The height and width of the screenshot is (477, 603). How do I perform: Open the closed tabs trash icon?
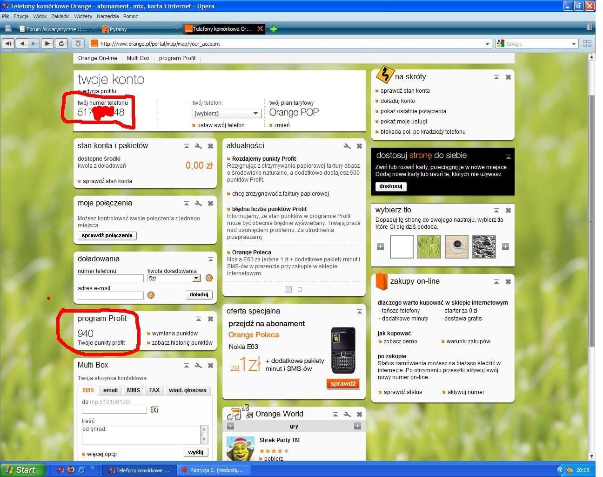pos(590,27)
